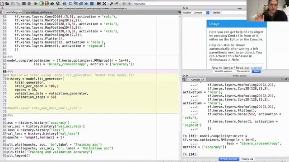Go forward to next cursor position
This screenshot has height=162, width=289.
click(129, 4)
